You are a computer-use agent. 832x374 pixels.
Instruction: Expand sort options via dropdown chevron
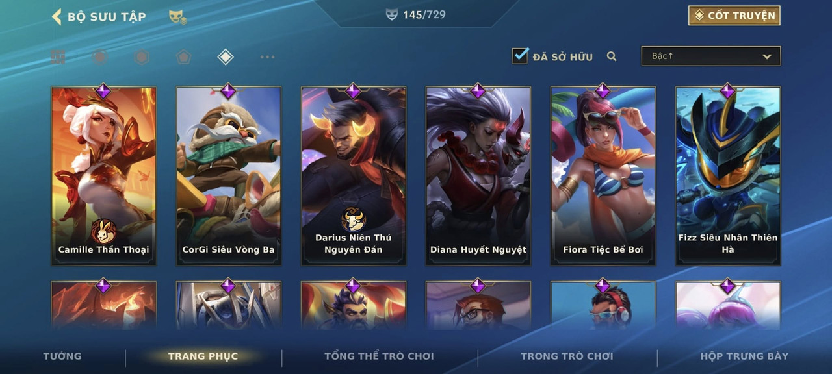click(767, 57)
